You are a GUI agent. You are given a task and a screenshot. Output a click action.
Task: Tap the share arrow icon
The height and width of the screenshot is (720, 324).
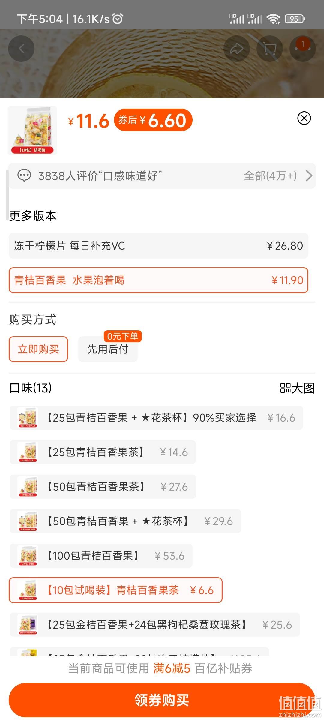point(237,49)
